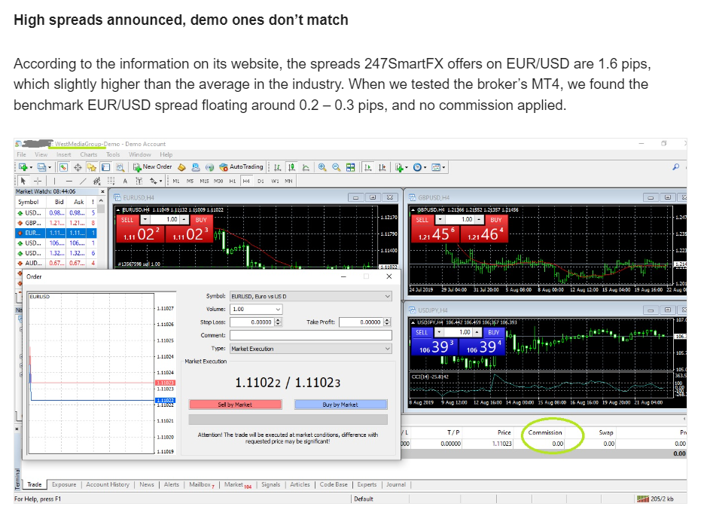Open the Tools menu
707x531 pixels.
point(113,154)
